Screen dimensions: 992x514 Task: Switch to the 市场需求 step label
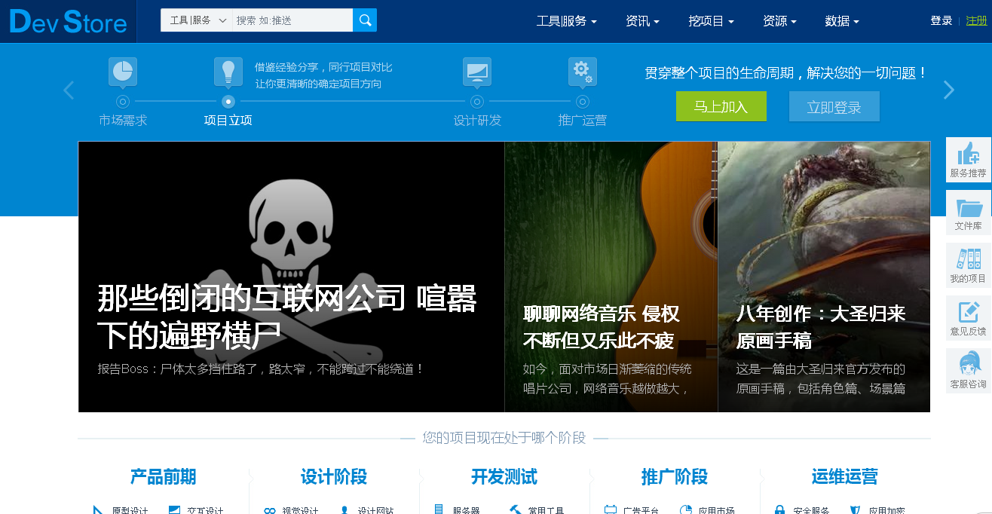(x=123, y=121)
